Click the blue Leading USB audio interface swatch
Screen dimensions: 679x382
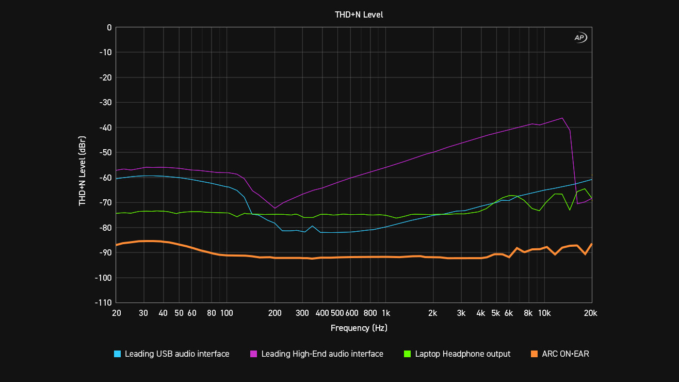(118, 354)
